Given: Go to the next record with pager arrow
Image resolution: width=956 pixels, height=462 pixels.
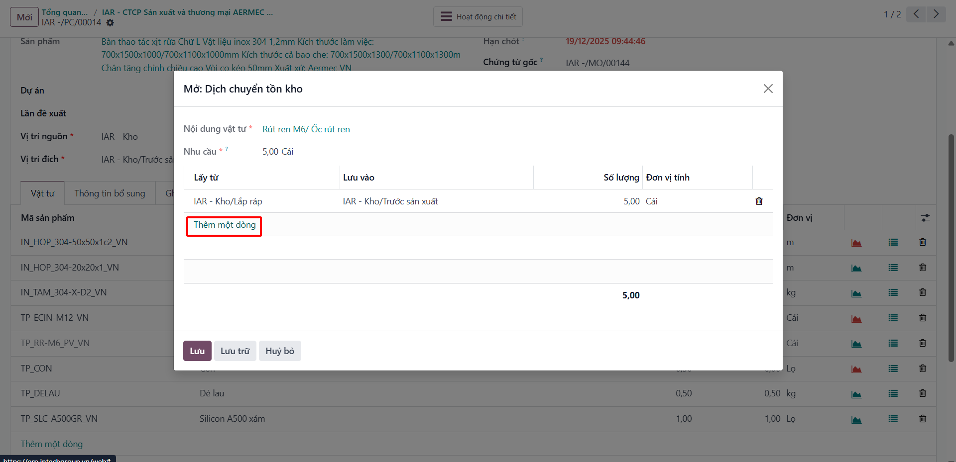Looking at the screenshot, I should point(936,14).
